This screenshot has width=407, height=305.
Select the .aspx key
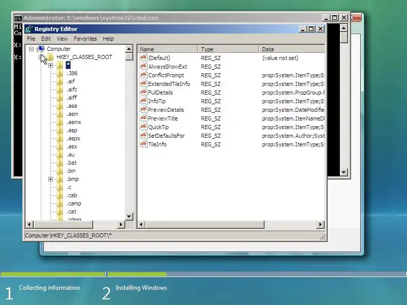(x=73, y=138)
